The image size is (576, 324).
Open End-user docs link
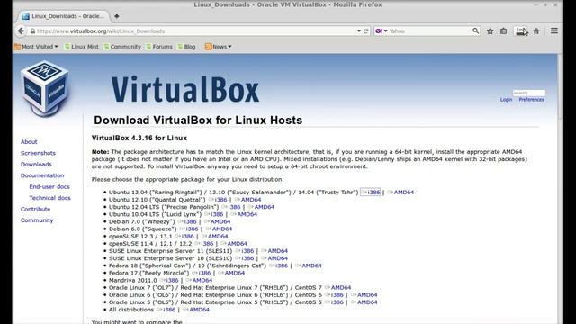tap(49, 186)
